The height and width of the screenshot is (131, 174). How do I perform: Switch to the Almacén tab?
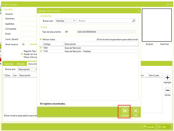pyautogui.click(x=21, y=64)
